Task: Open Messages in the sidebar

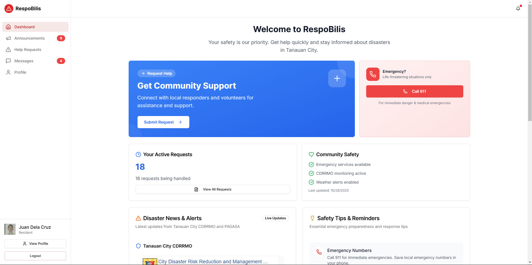Action: 35,61
